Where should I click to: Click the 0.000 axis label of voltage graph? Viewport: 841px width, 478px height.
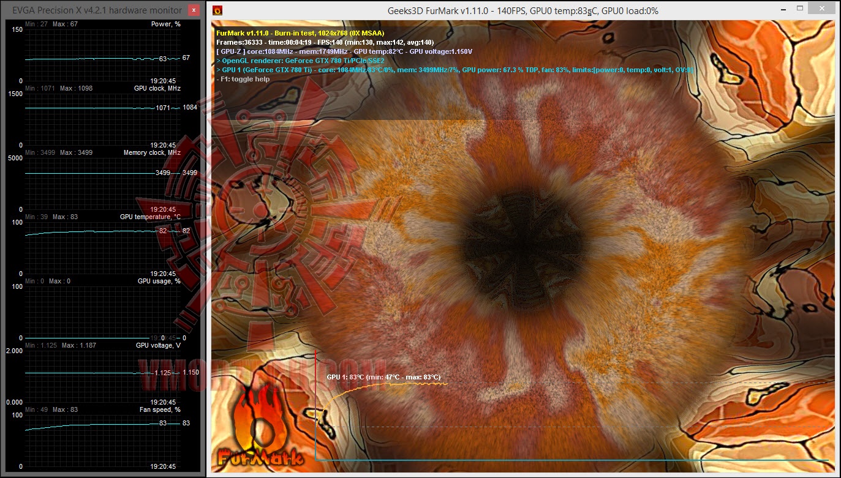[x=15, y=402]
